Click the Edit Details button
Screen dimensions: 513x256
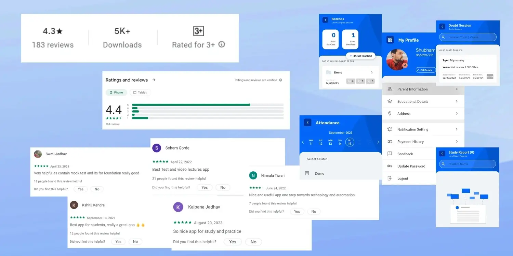click(x=425, y=70)
